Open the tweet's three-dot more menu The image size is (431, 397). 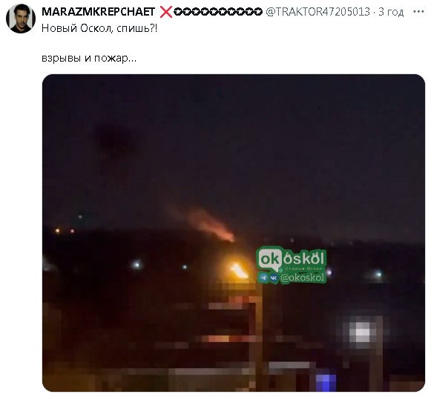pyautogui.click(x=418, y=12)
